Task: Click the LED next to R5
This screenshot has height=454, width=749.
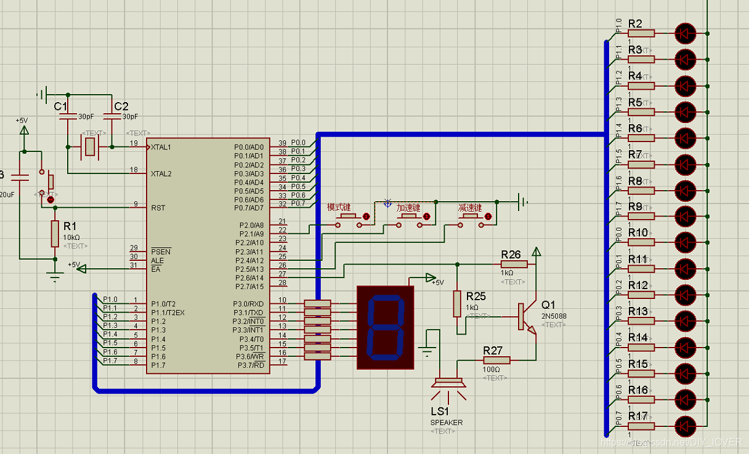Action: pyautogui.click(x=686, y=111)
